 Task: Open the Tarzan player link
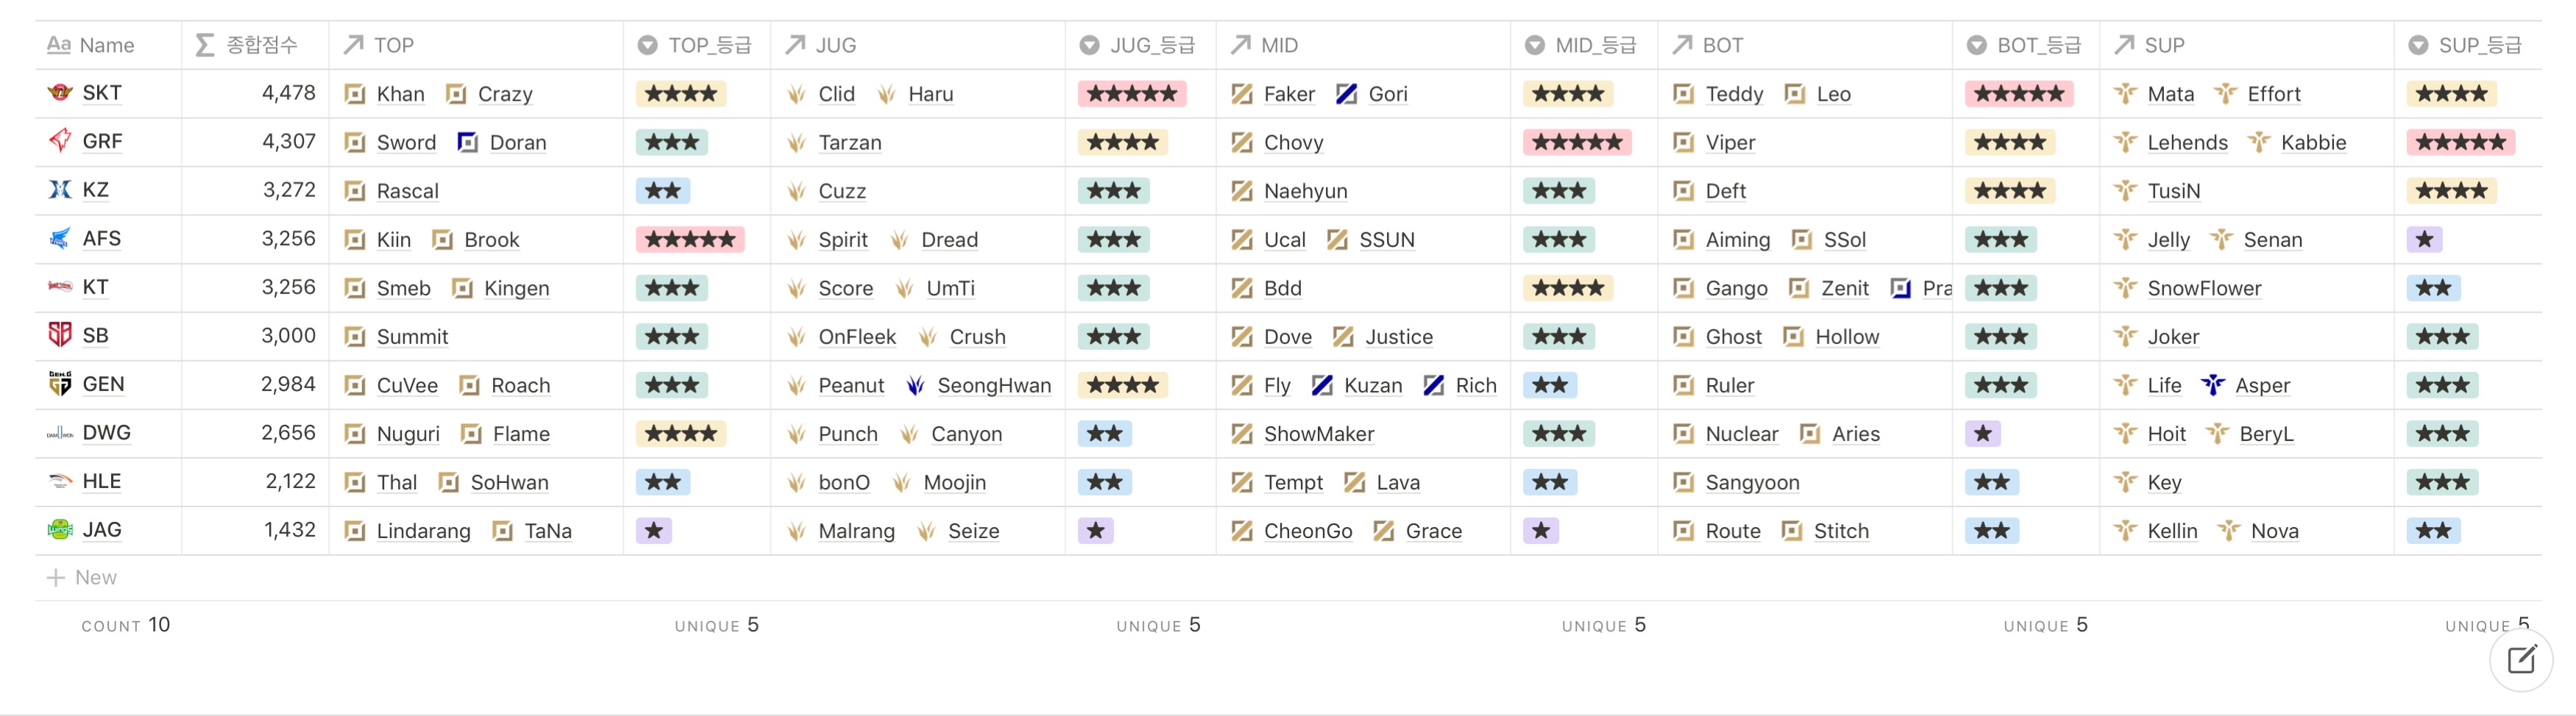pyautogui.click(x=849, y=143)
